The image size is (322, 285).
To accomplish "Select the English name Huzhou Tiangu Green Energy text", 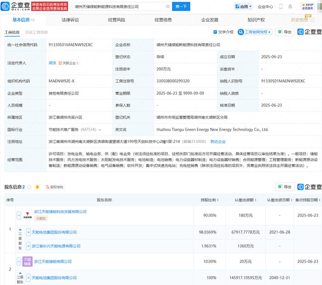I will click(213, 130).
